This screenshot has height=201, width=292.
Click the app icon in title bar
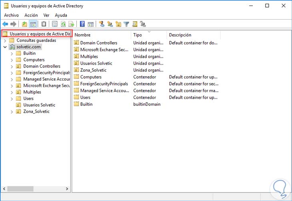6,6
